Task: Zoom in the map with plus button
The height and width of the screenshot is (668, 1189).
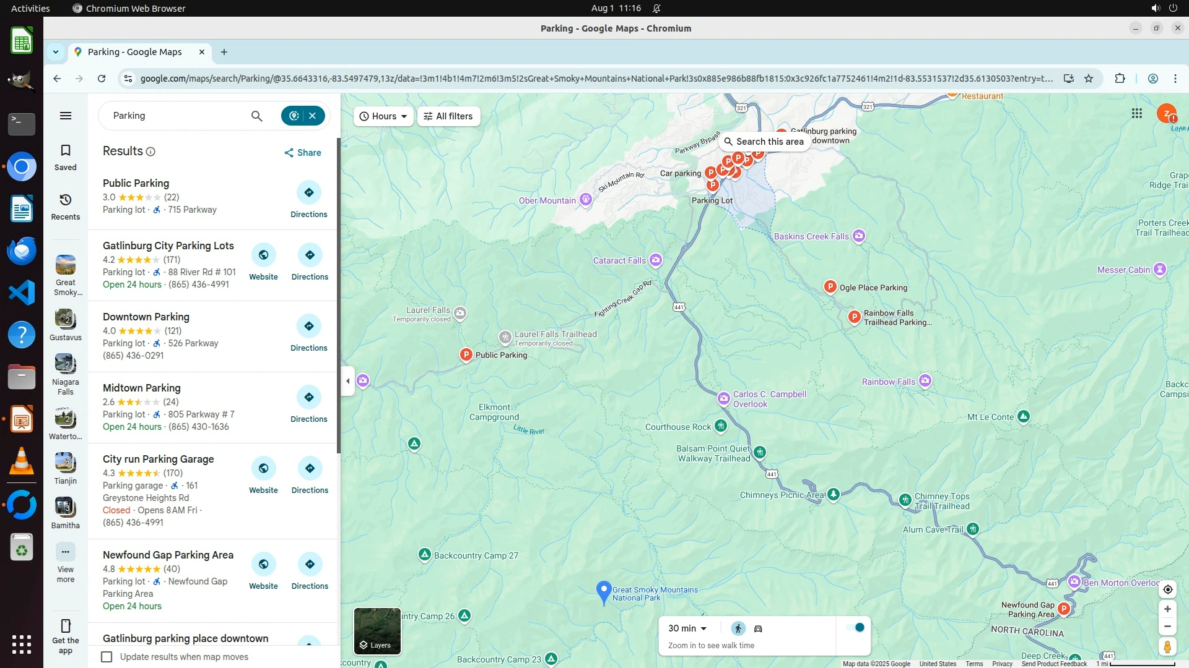Action: tap(1167, 609)
